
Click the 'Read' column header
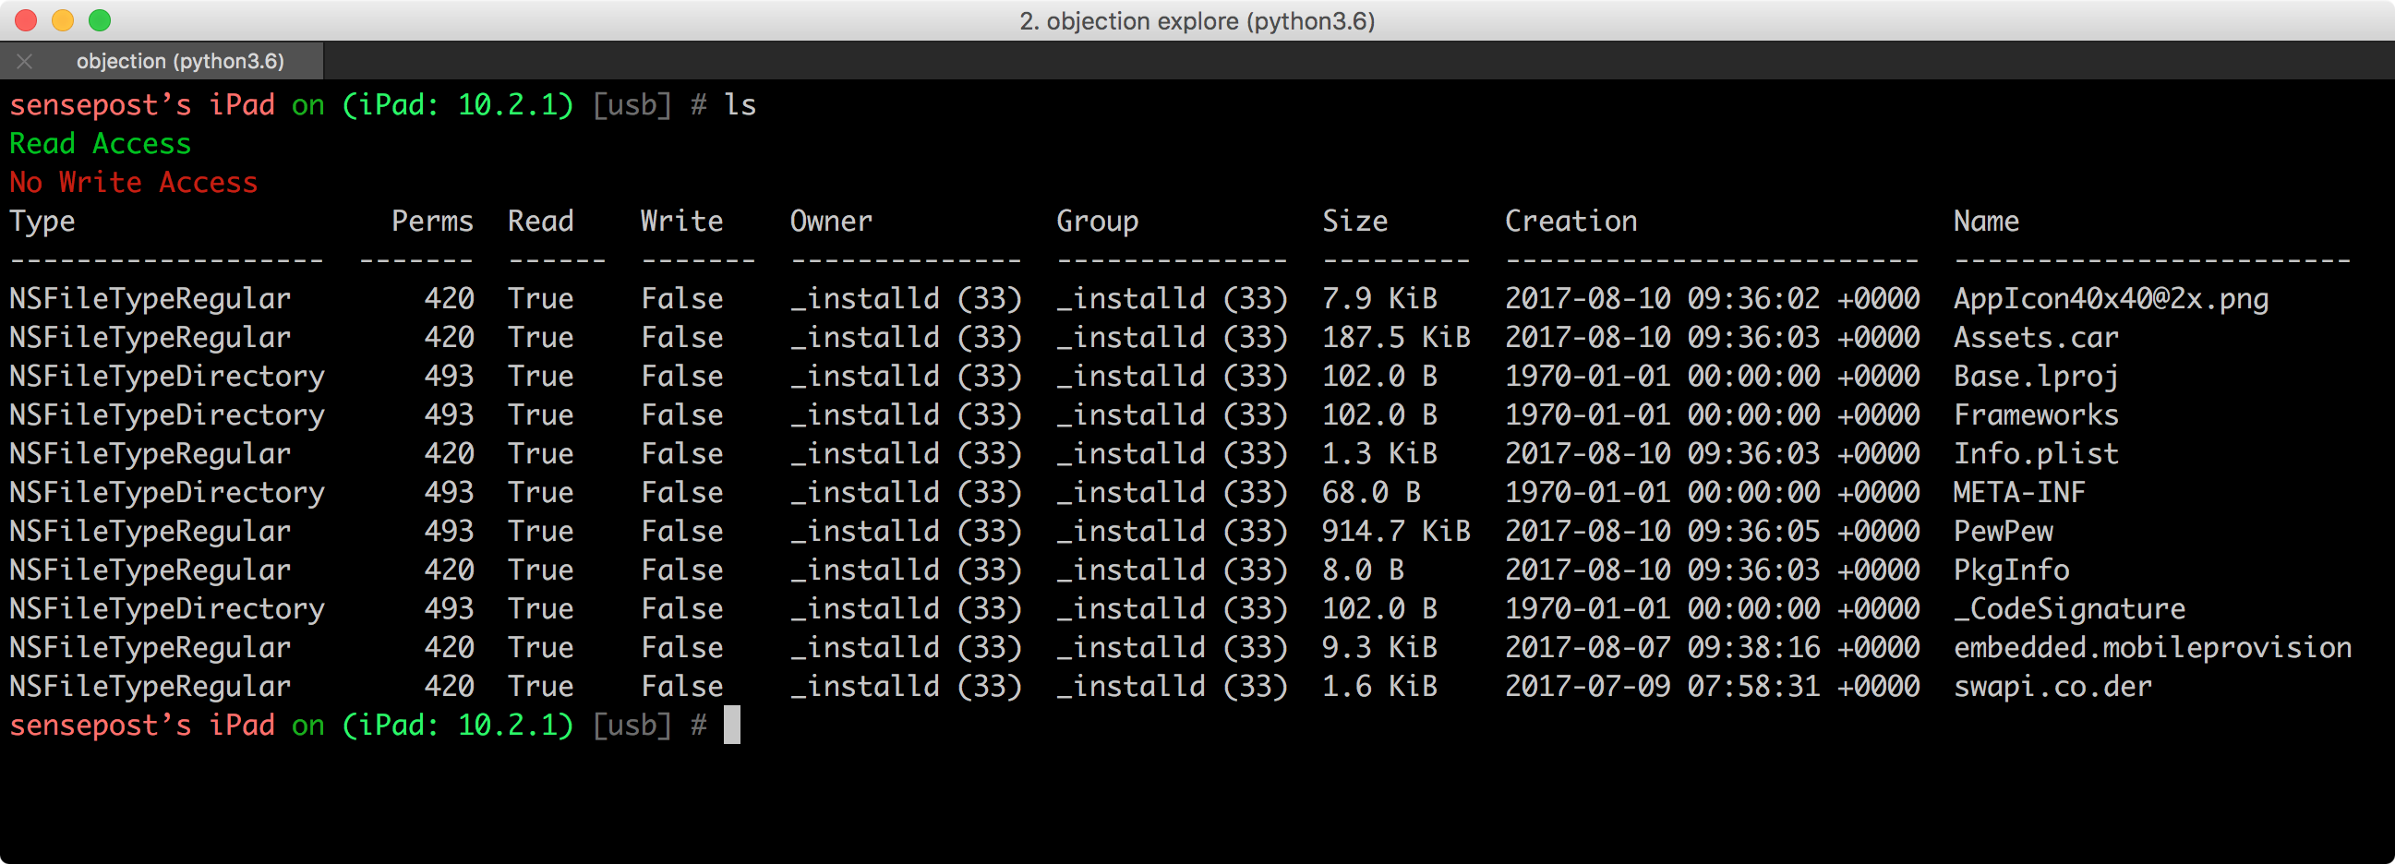click(540, 222)
